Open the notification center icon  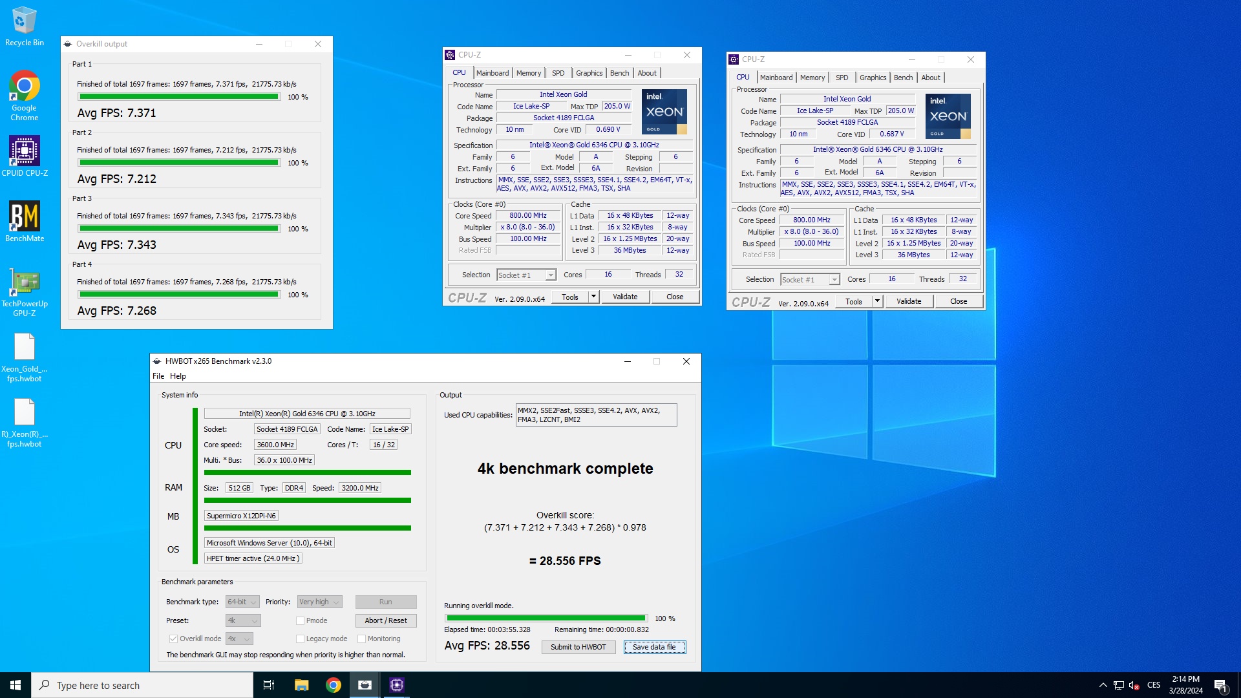click(1221, 686)
